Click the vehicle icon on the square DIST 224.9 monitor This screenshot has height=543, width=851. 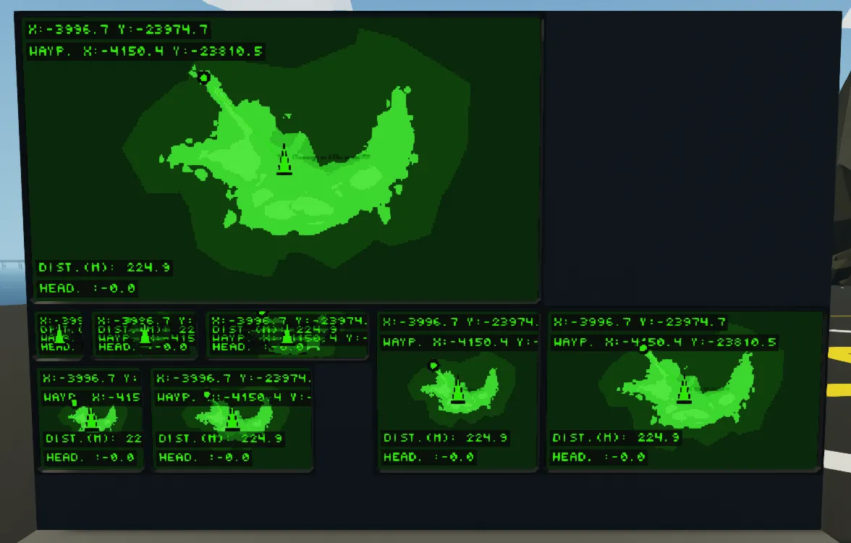click(457, 392)
